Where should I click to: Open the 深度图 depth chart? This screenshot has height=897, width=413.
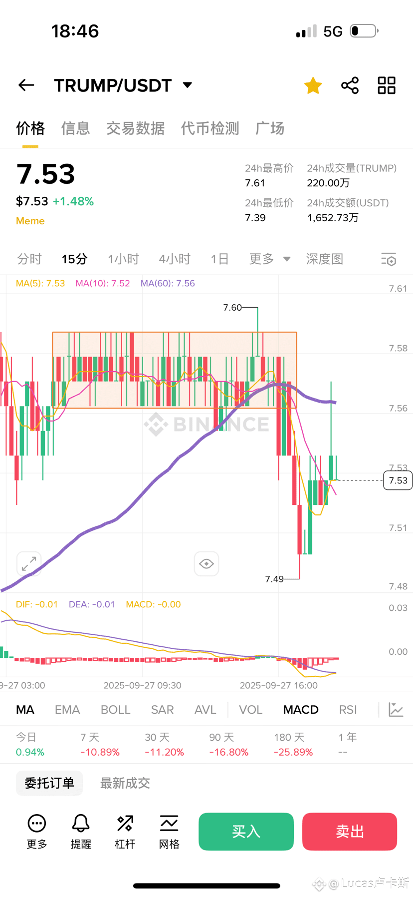pyautogui.click(x=325, y=259)
